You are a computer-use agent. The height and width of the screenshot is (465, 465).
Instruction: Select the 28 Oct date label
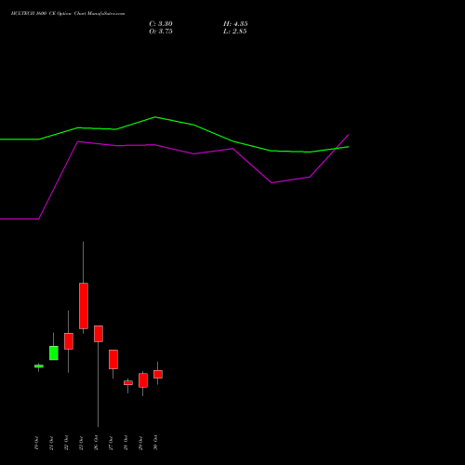tap(126, 443)
